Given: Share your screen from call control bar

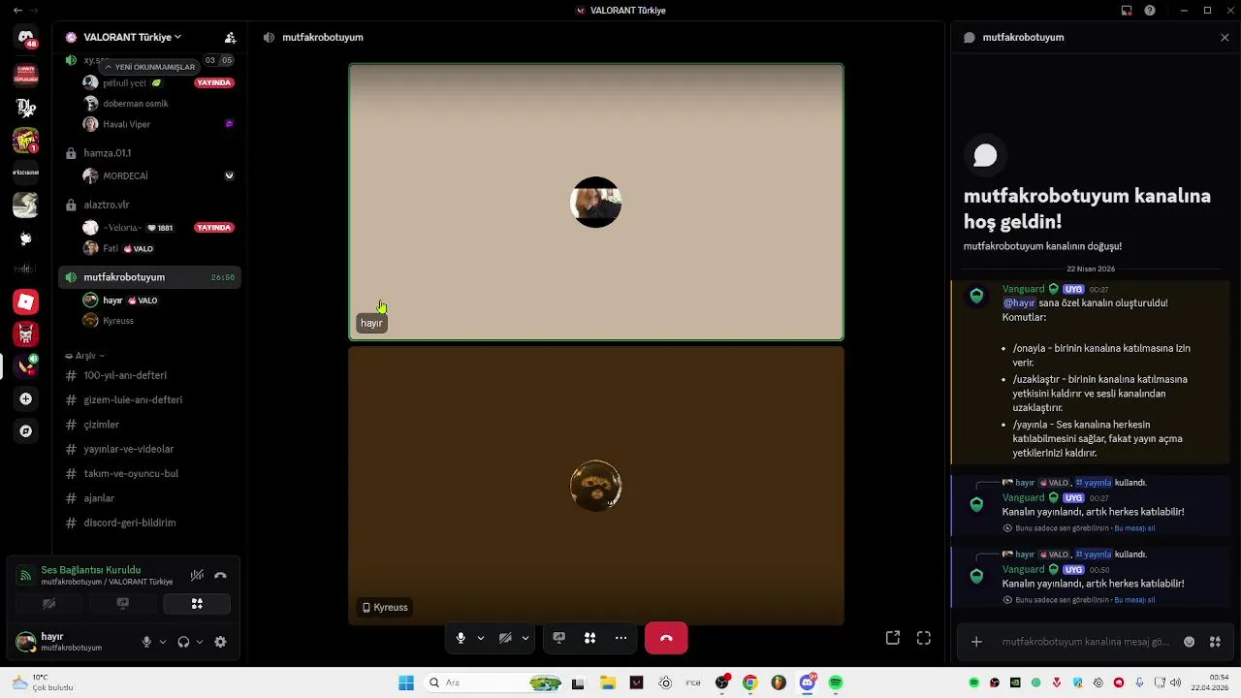Looking at the screenshot, I should point(558,638).
